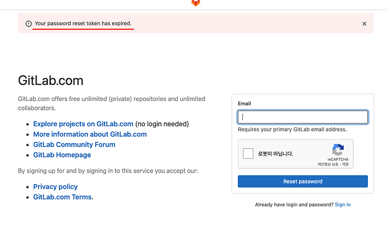Focus the Email input field
Viewport: 387px width, 239px height.
tap(303, 117)
